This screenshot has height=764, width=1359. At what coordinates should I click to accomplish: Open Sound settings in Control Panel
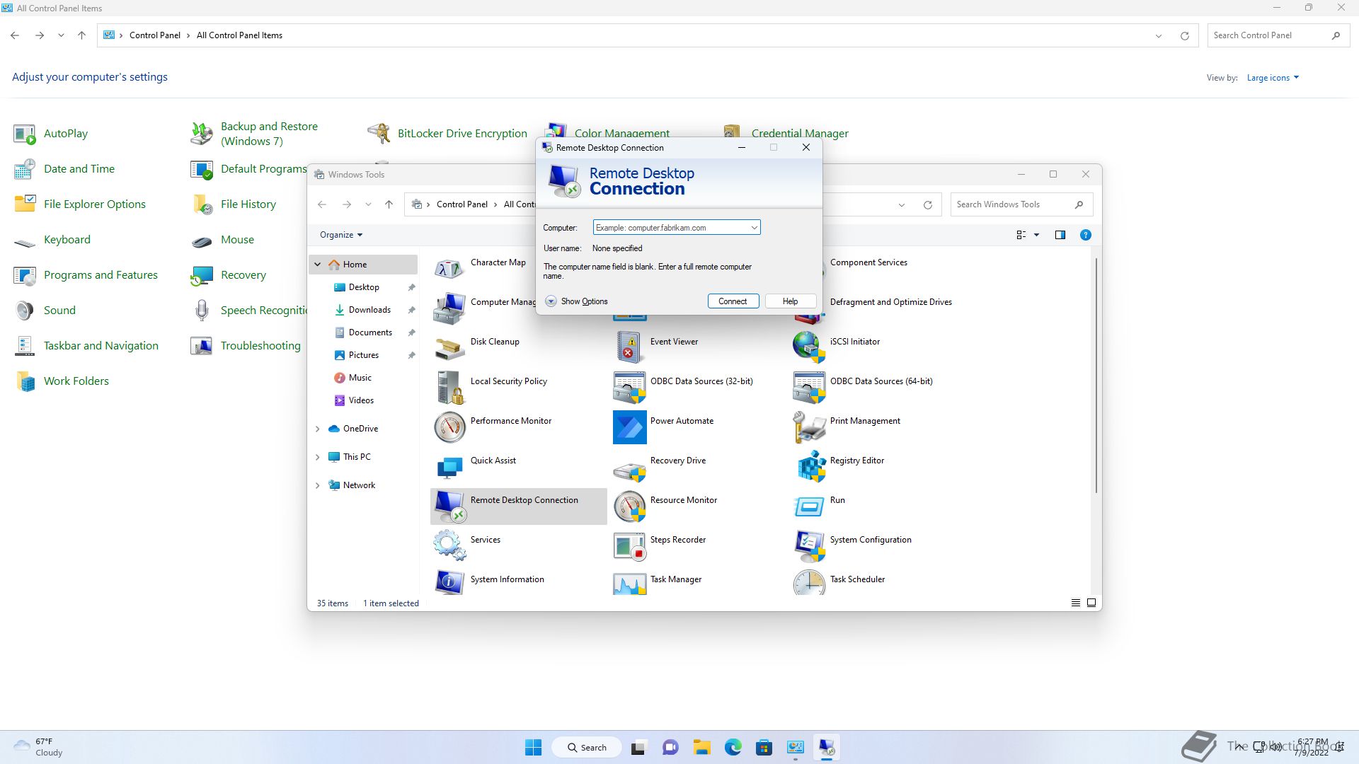pyautogui.click(x=59, y=311)
